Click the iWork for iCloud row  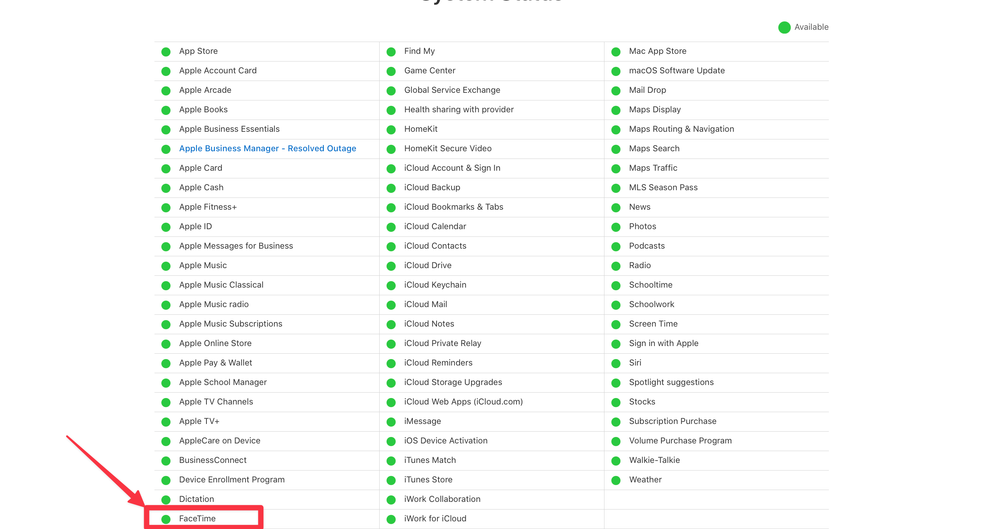coord(435,519)
